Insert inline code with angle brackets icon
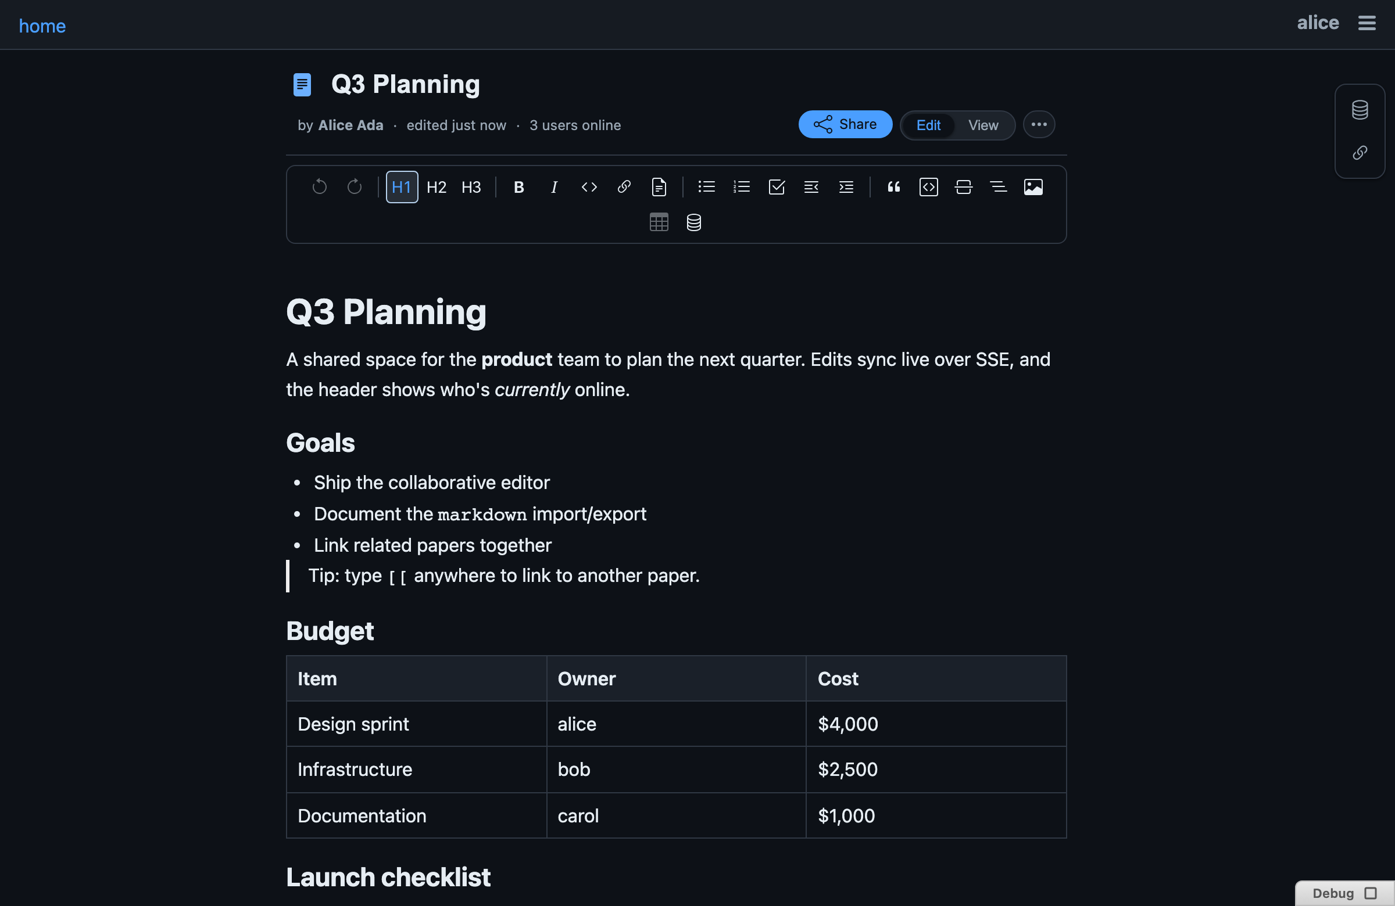1395x906 pixels. (589, 187)
